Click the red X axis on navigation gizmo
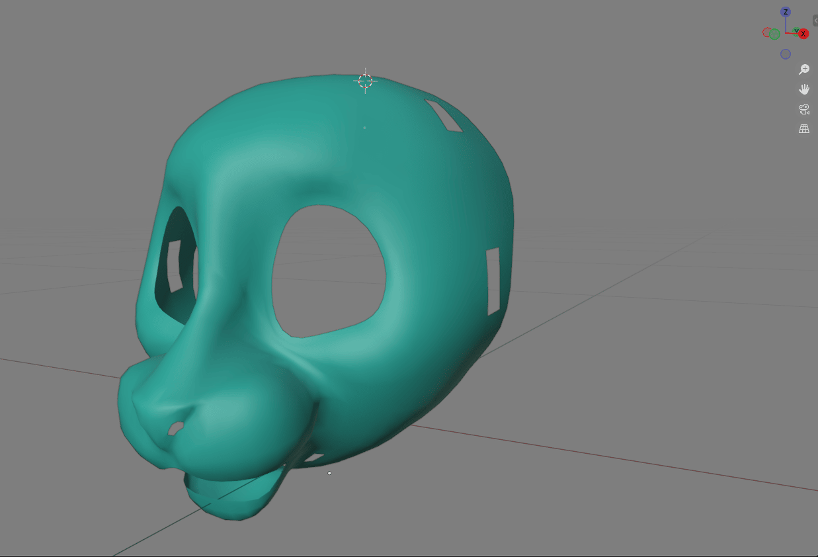Image resolution: width=818 pixels, height=557 pixels. [803, 34]
